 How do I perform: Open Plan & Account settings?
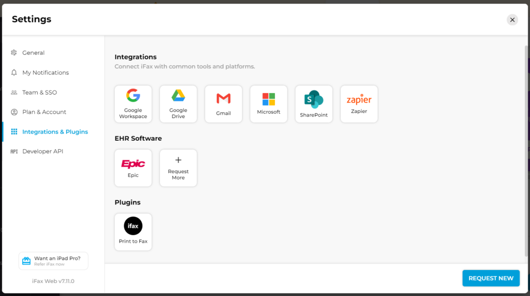(x=44, y=112)
